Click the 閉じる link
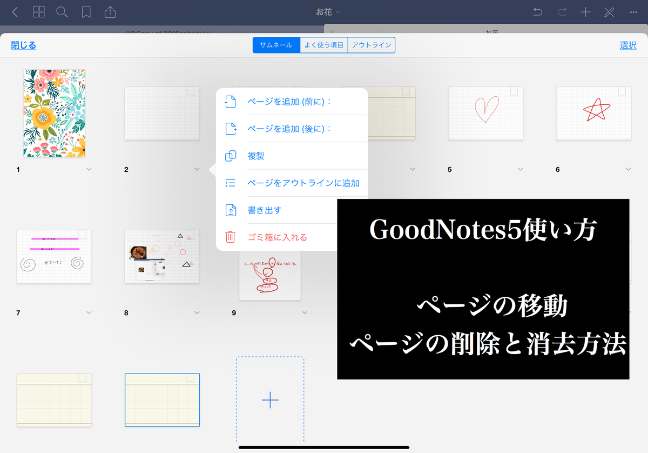 click(24, 45)
